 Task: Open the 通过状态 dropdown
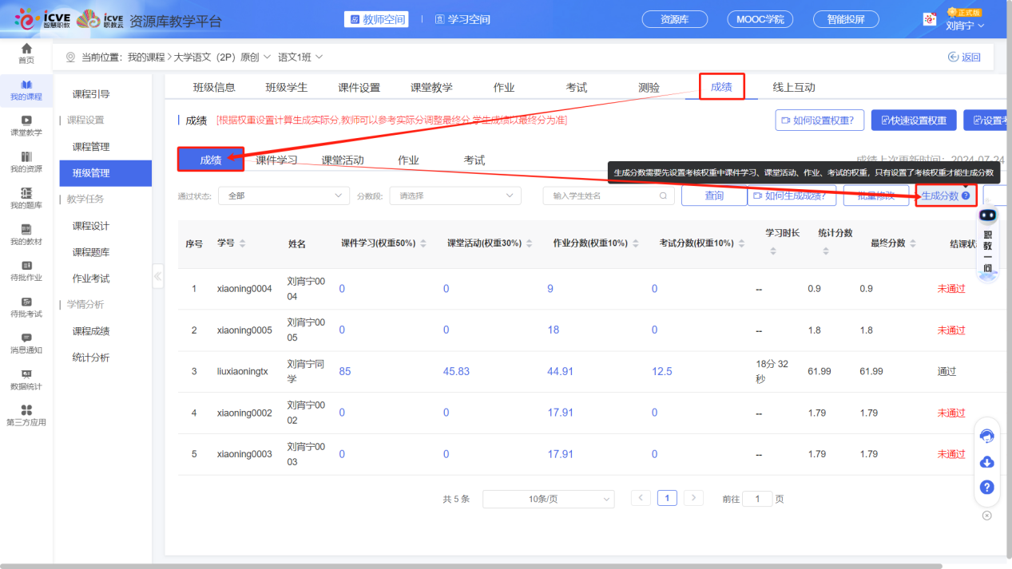pos(284,196)
